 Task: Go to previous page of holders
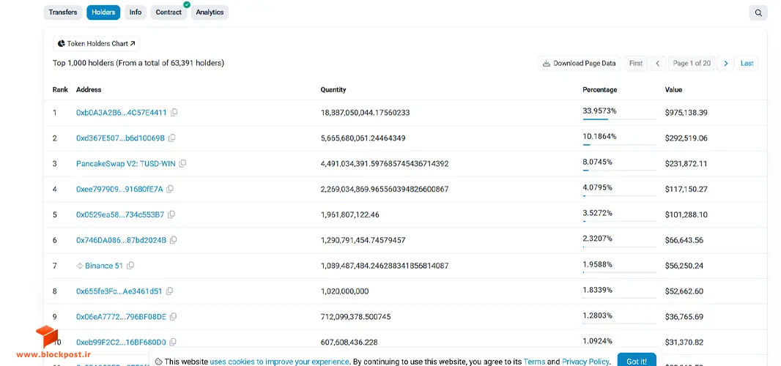click(x=657, y=63)
